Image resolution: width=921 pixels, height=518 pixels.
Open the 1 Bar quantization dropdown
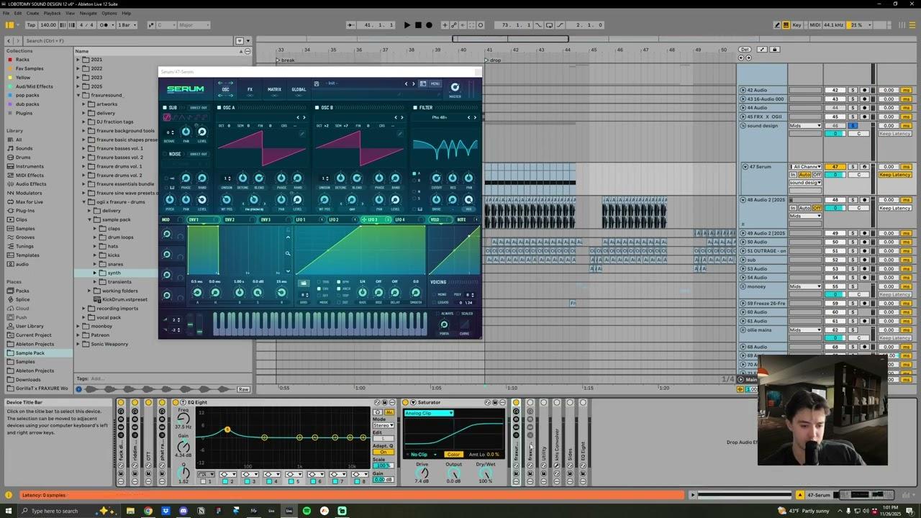(126, 25)
